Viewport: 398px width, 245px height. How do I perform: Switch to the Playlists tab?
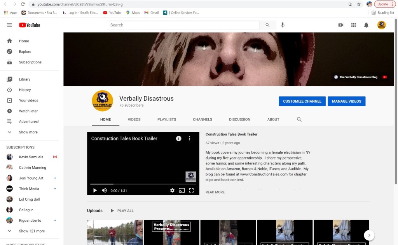click(167, 119)
